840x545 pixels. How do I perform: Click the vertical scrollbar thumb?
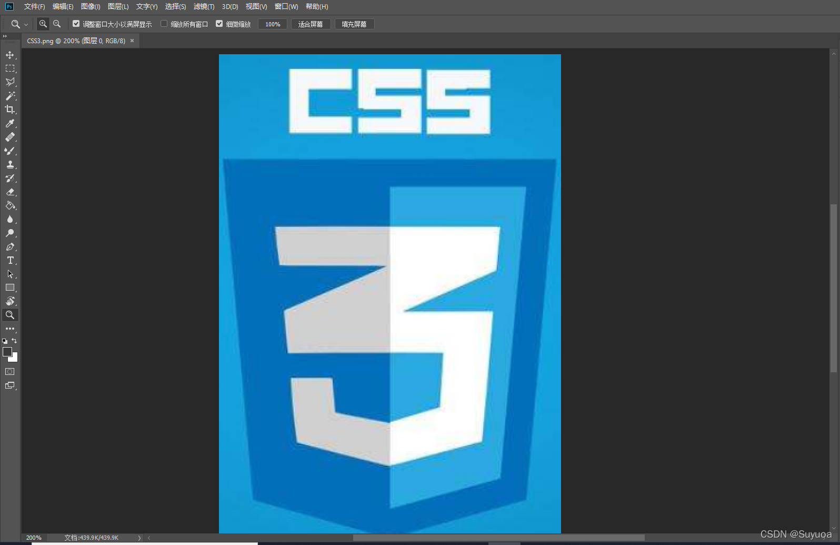click(x=834, y=289)
